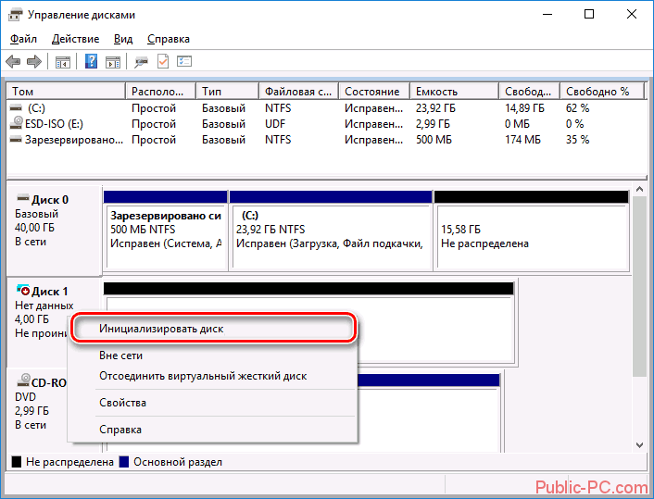The width and height of the screenshot is (654, 499).
Task: Sort by the Емкость column header
Action: pos(455,92)
